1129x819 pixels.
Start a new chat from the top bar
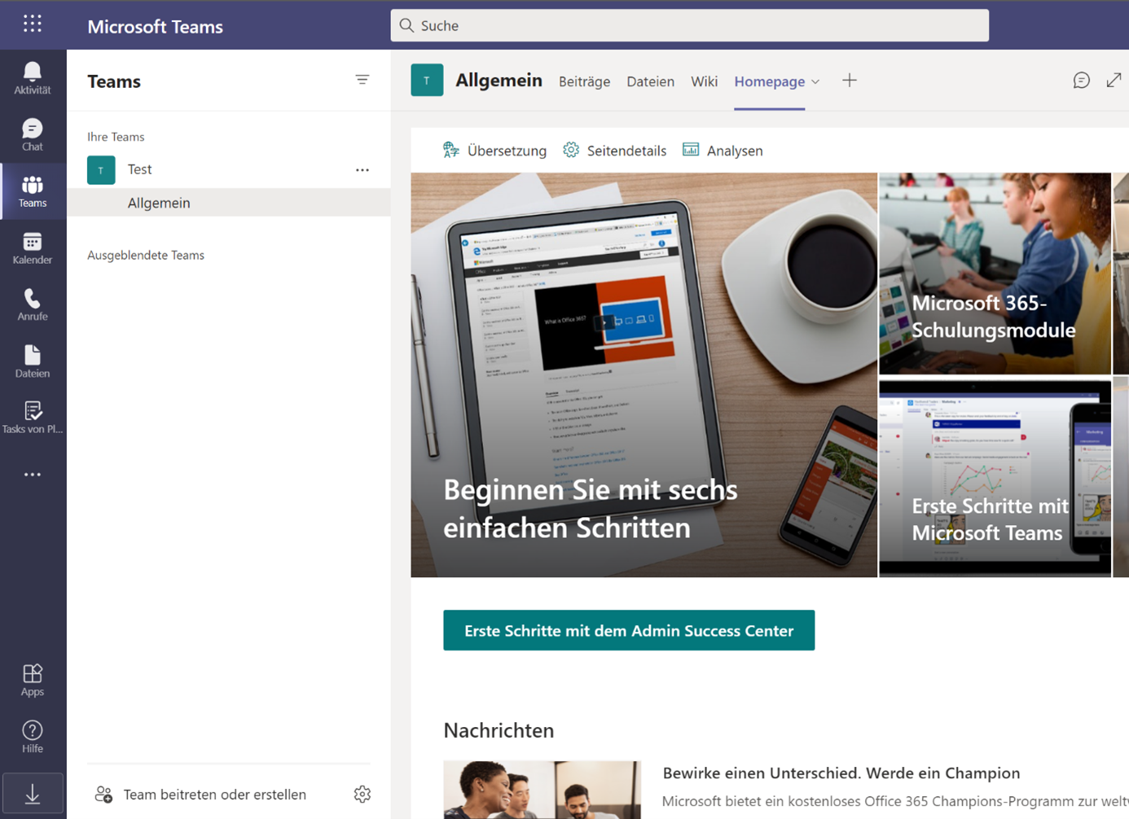[x=1081, y=80]
